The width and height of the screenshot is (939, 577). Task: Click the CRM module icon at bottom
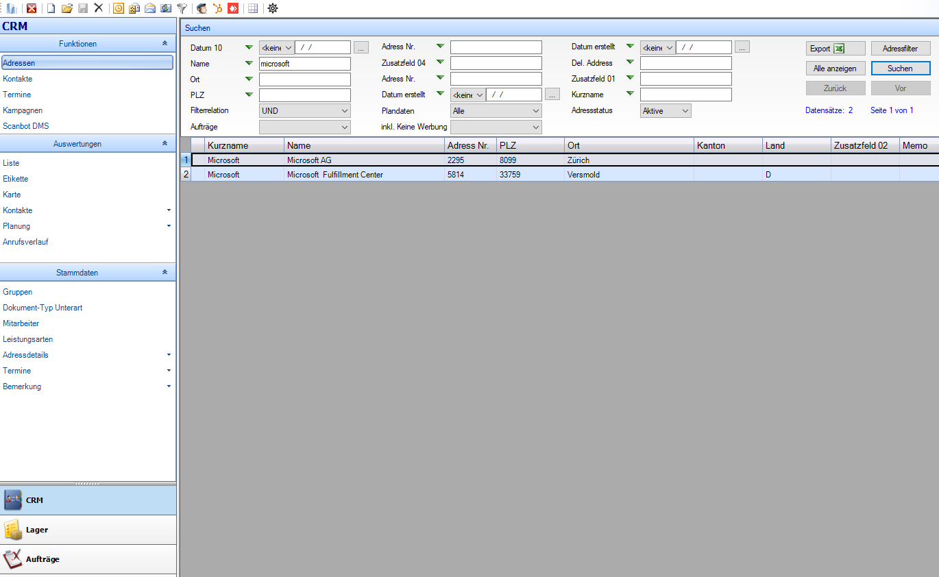click(x=13, y=500)
